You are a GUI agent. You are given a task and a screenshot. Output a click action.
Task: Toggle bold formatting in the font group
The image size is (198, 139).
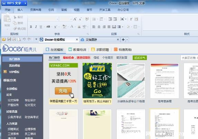pyautogui.click(x=31, y=27)
